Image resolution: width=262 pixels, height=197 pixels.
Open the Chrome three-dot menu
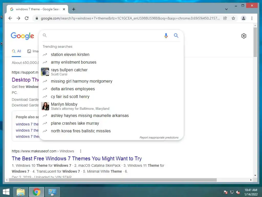click(252, 18)
